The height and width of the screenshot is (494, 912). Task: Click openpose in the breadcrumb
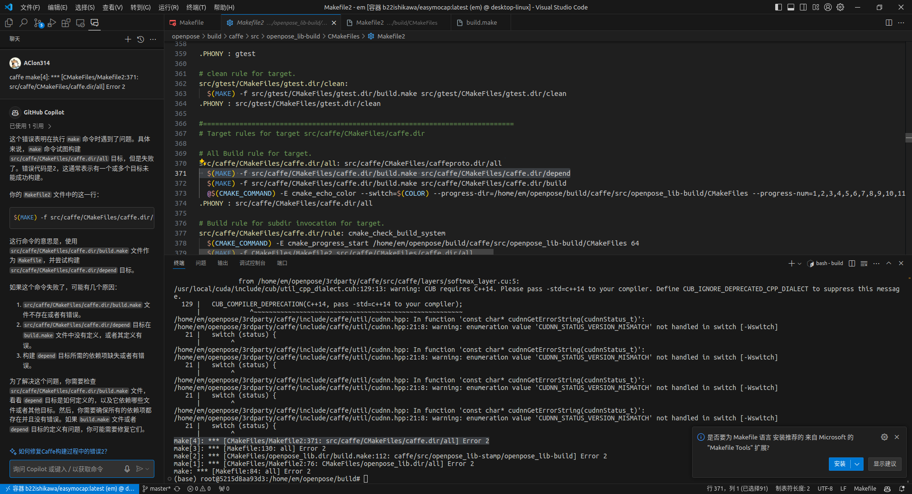(x=186, y=36)
